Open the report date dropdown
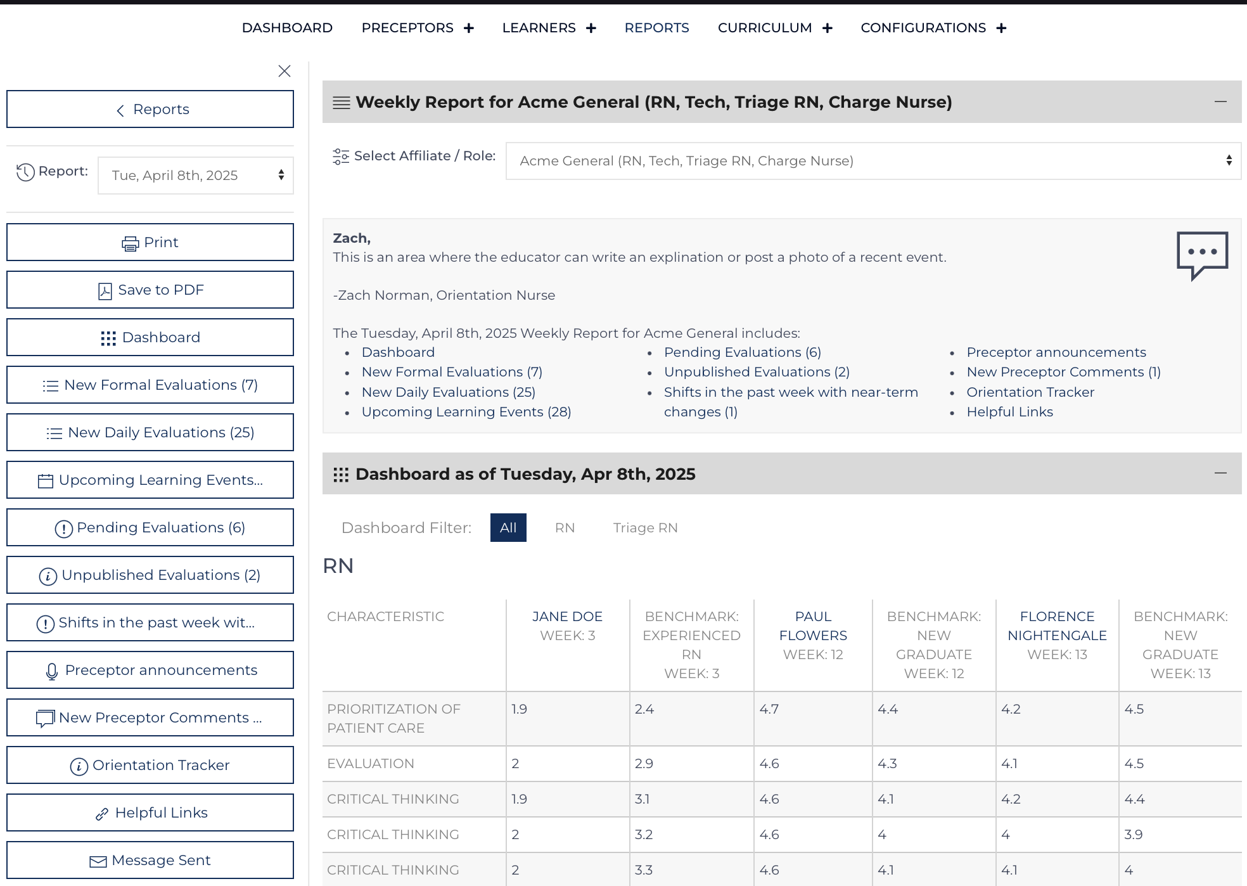The width and height of the screenshot is (1247, 886). (x=195, y=176)
